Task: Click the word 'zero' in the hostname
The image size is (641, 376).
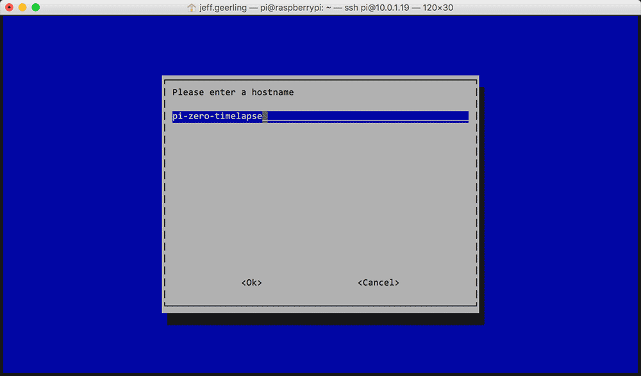Action: (x=199, y=116)
